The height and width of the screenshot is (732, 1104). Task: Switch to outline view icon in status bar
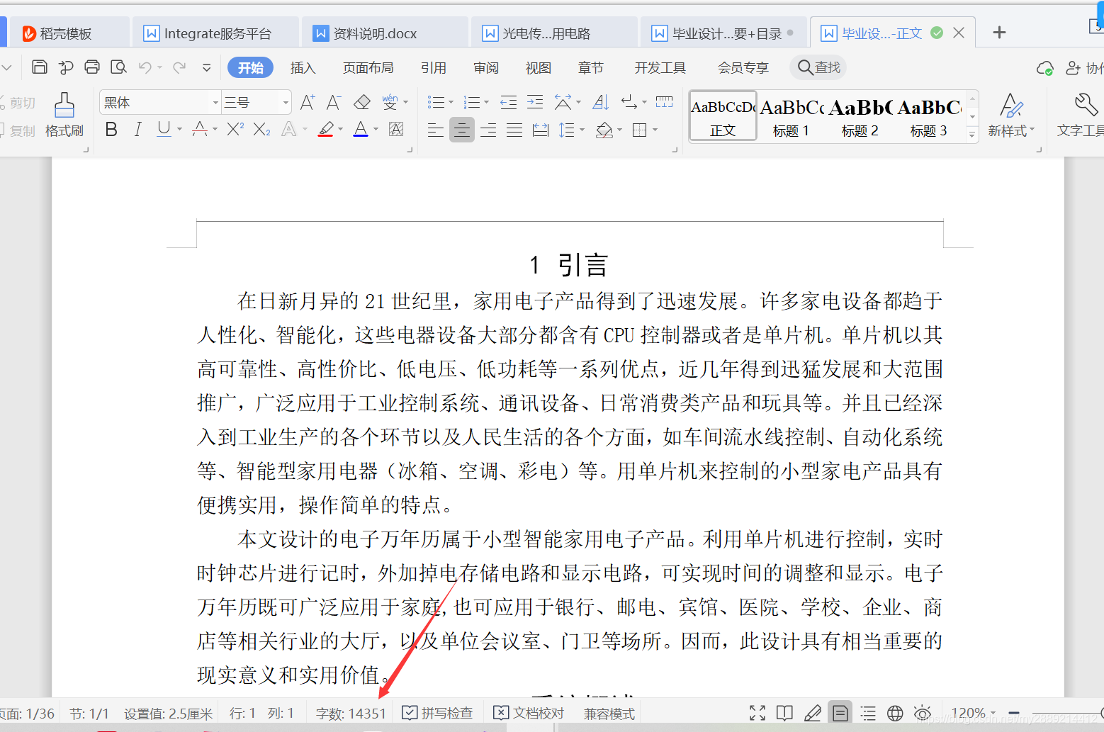click(x=868, y=713)
